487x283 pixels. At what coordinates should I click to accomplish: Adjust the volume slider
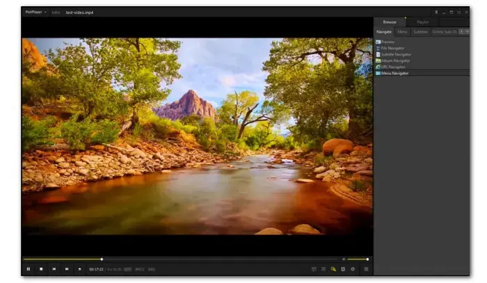click(358, 259)
